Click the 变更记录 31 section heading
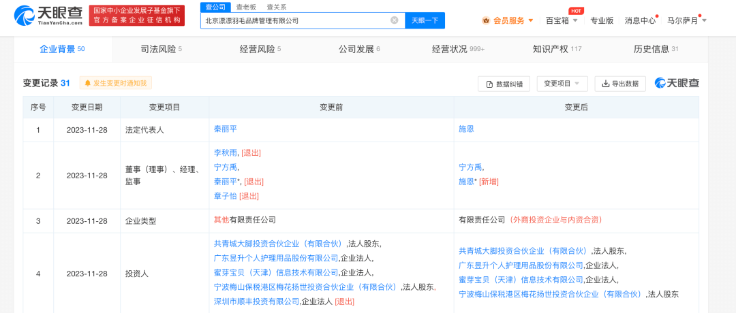Viewport: 736px width, 313px height. pos(46,83)
